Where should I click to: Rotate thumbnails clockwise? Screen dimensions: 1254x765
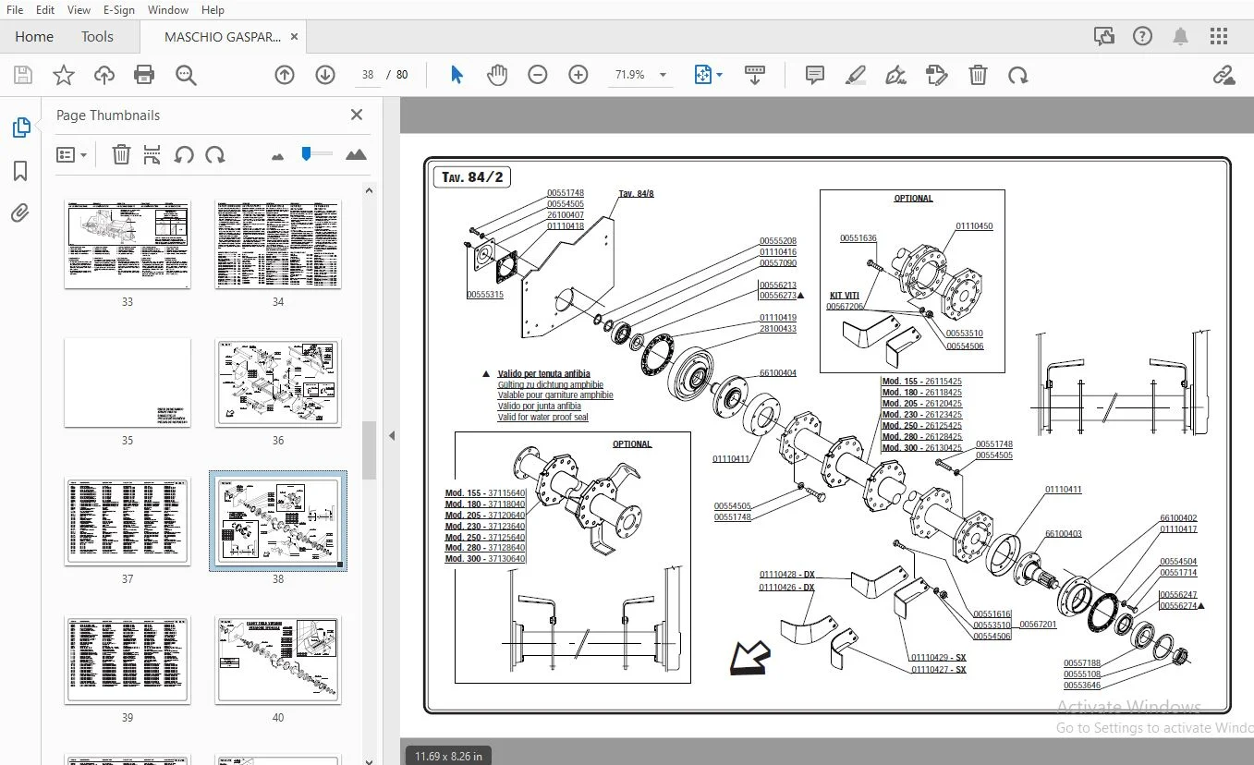coord(215,155)
